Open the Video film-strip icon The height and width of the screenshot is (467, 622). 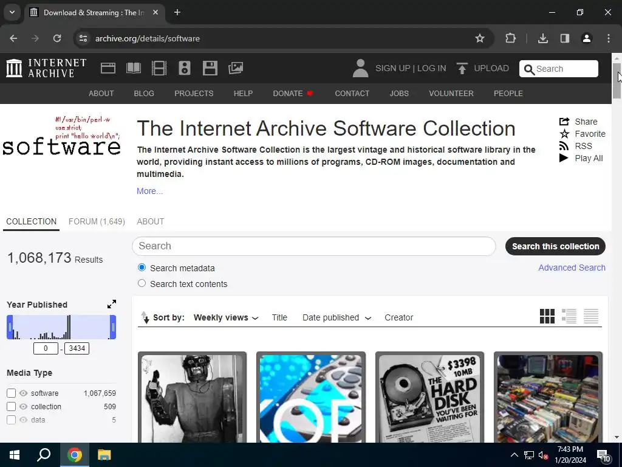pyautogui.click(x=159, y=68)
